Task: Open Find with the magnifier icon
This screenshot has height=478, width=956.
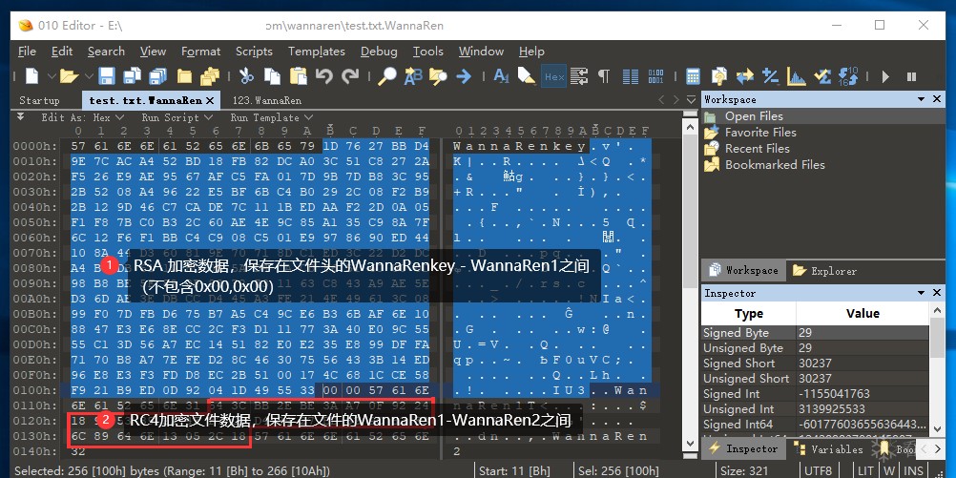Action: click(x=386, y=76)
